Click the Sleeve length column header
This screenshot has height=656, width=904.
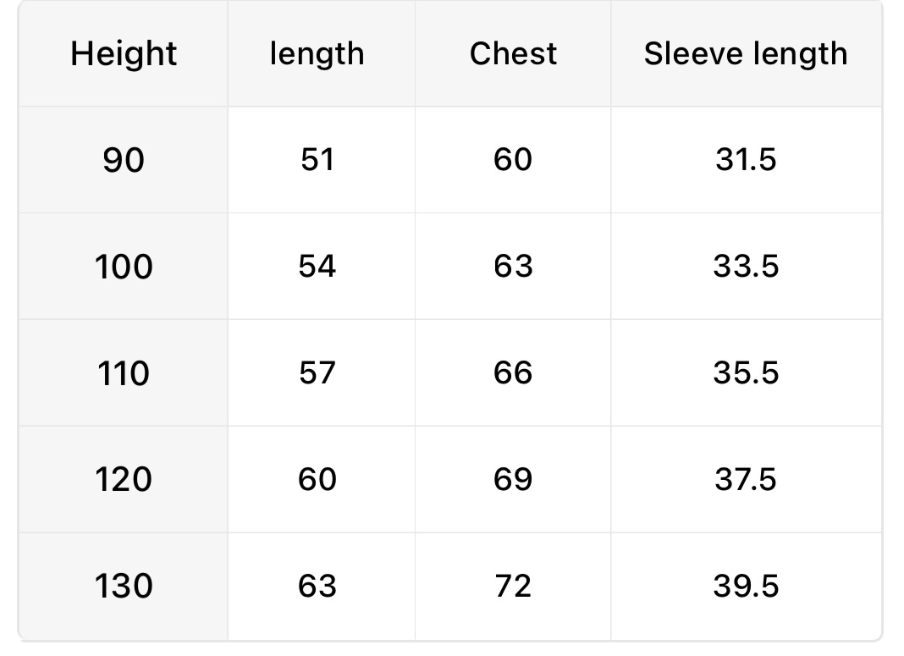pos(746,54)
